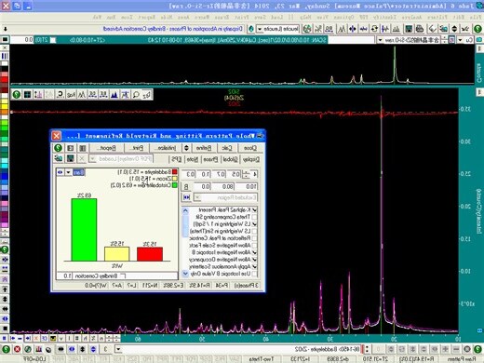
Task: Click the green help icon at bottom-left toolbar
Action: pyautogui.click(x=6, y=349)
